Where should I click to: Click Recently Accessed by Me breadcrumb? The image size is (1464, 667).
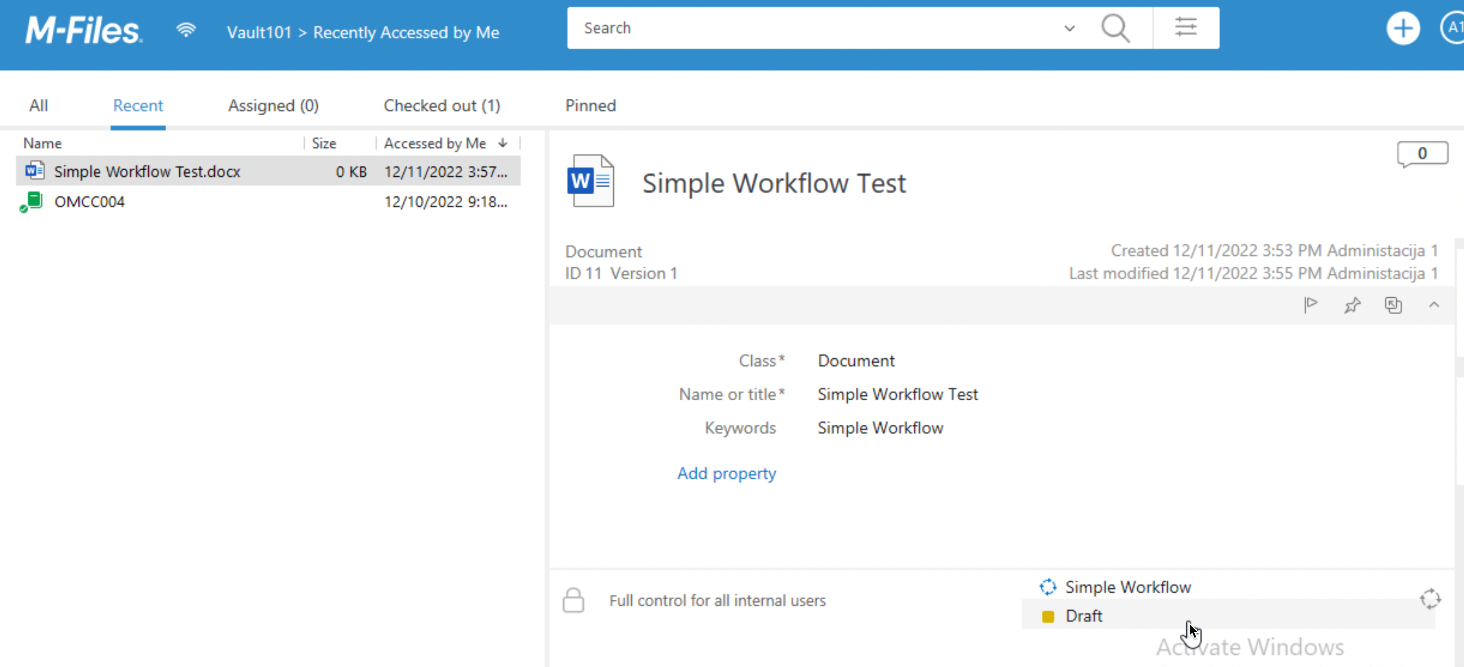(x=406, y=32)
